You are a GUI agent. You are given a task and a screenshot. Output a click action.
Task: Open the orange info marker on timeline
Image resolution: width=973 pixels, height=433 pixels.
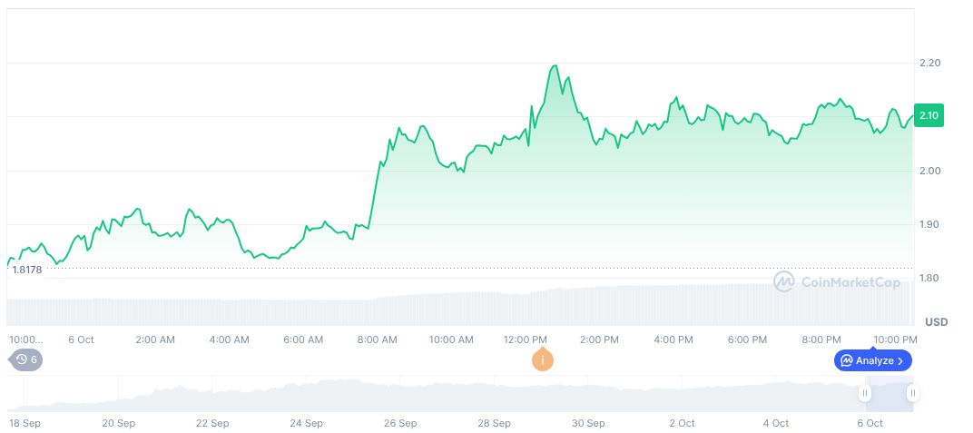pos(543,359)
